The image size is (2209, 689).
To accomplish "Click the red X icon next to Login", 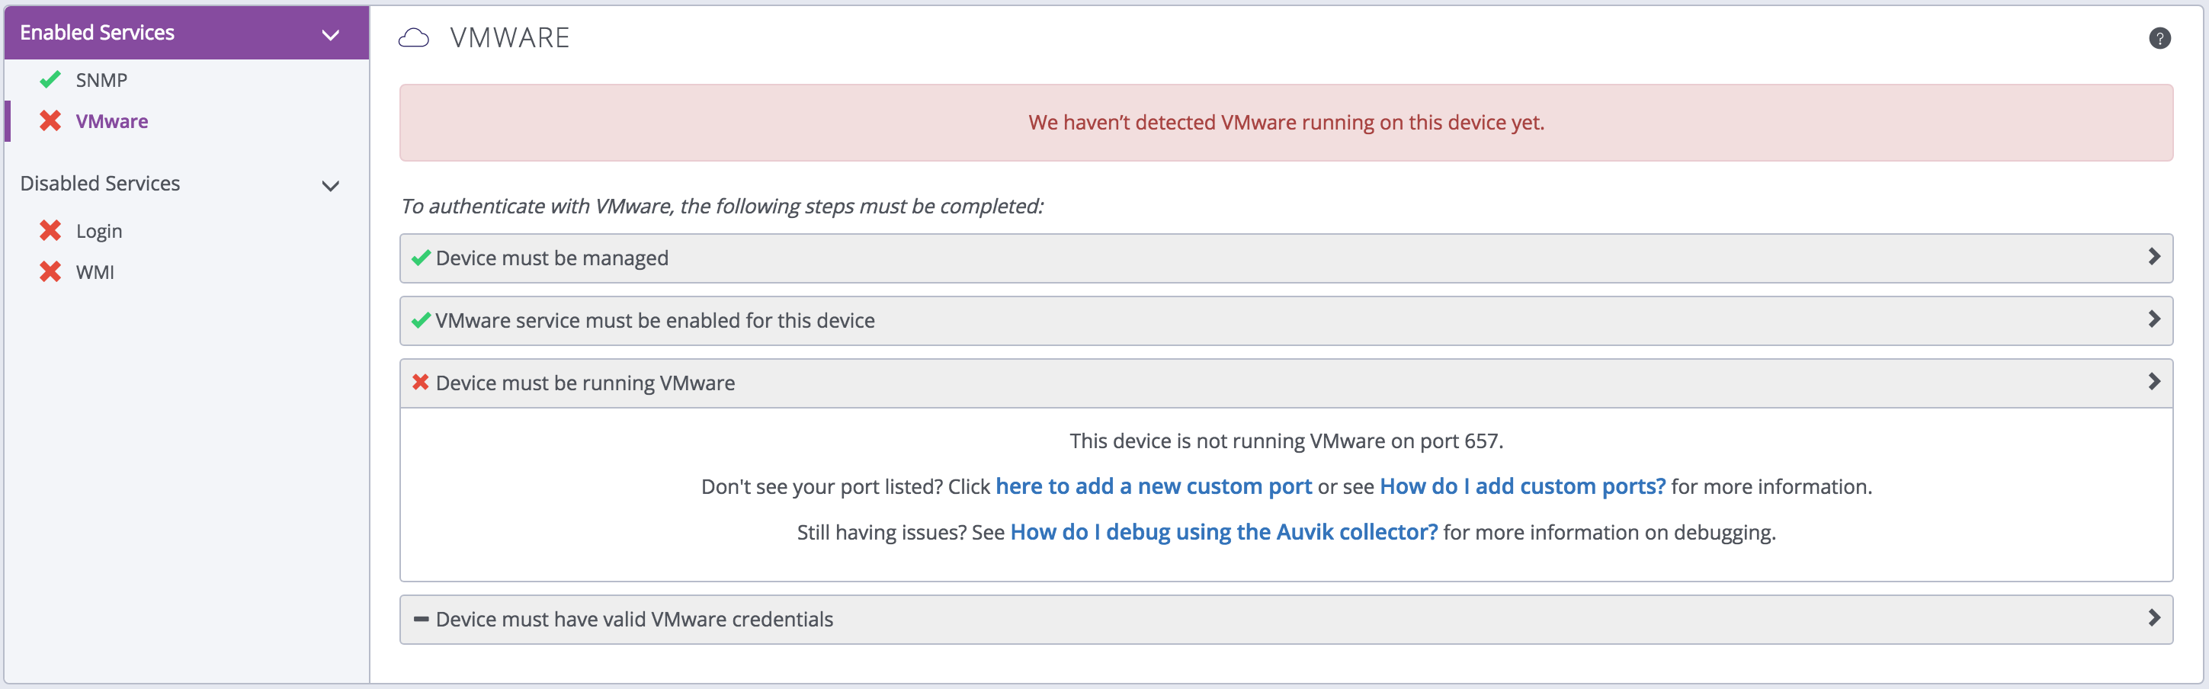I will coord(50,230).
